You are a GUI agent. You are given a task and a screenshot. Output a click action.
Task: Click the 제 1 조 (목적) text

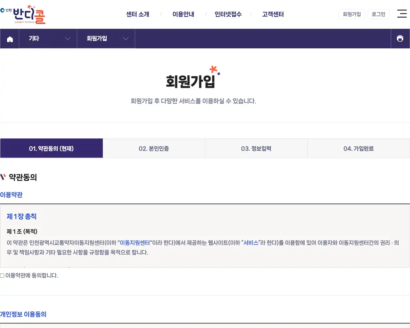point(22,231)
